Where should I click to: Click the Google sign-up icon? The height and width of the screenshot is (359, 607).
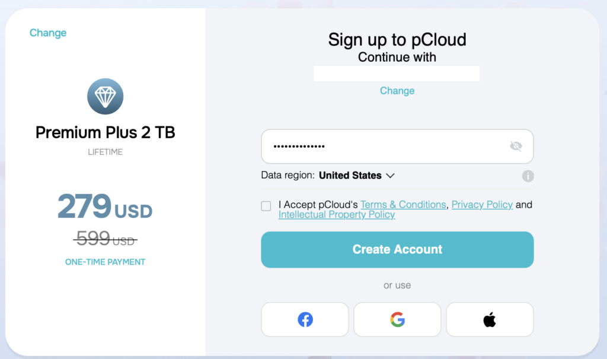(397, 320)
